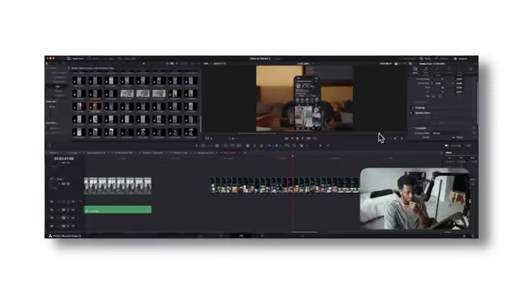Screen dimensions: 523x294
Task: Go to first frame in viewer
Action: click(286, 138)
